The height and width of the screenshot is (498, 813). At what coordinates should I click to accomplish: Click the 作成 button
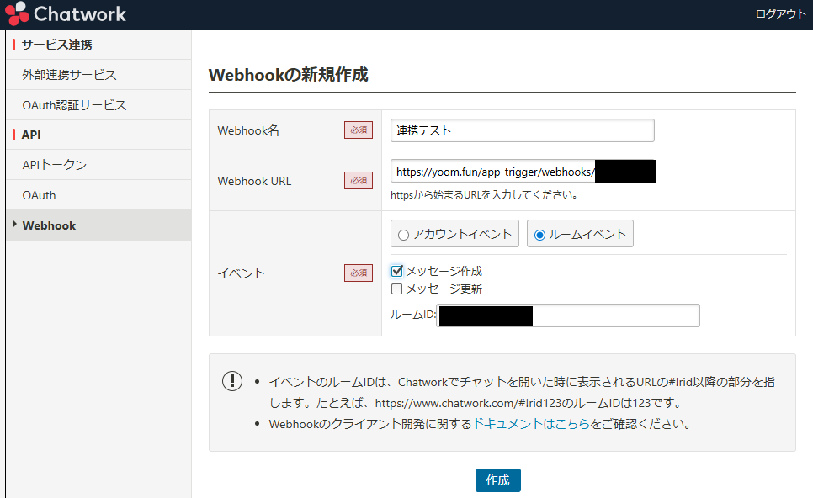[x=497, y=480]
